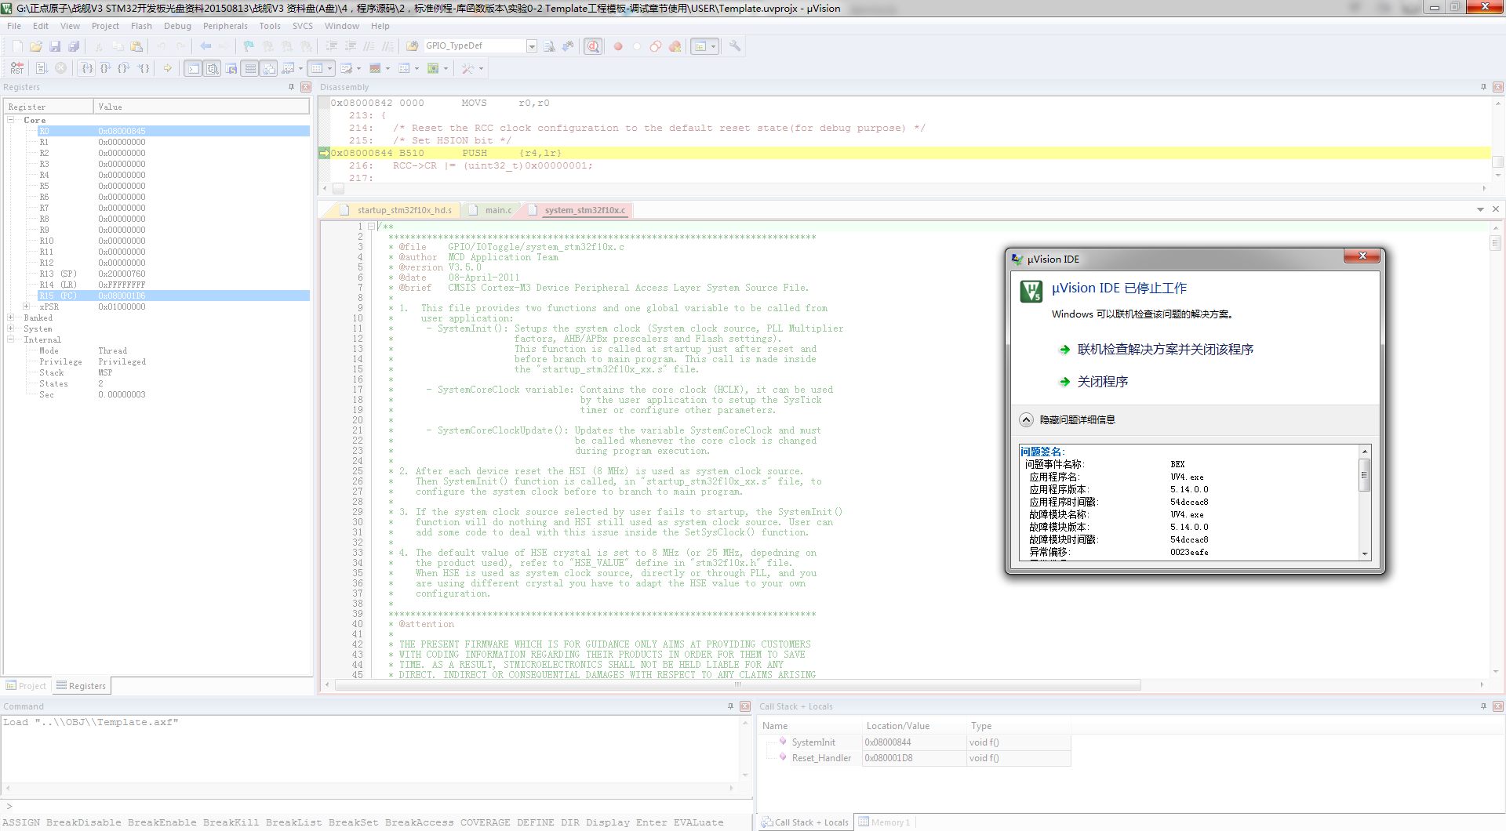Navigate backwards with blue arrow
Screen dimensions: 1506x831
tap(206, 46)
